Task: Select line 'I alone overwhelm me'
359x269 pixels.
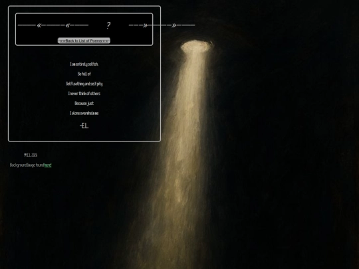Action: (x=84, y=113)
